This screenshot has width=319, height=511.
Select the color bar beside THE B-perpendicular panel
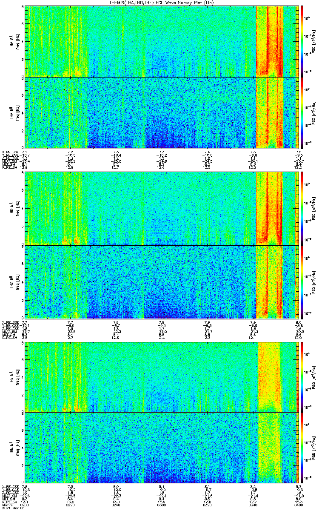coord(302,377)
